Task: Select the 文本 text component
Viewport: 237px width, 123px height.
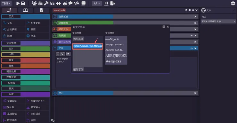Action: tap(13, 23)
